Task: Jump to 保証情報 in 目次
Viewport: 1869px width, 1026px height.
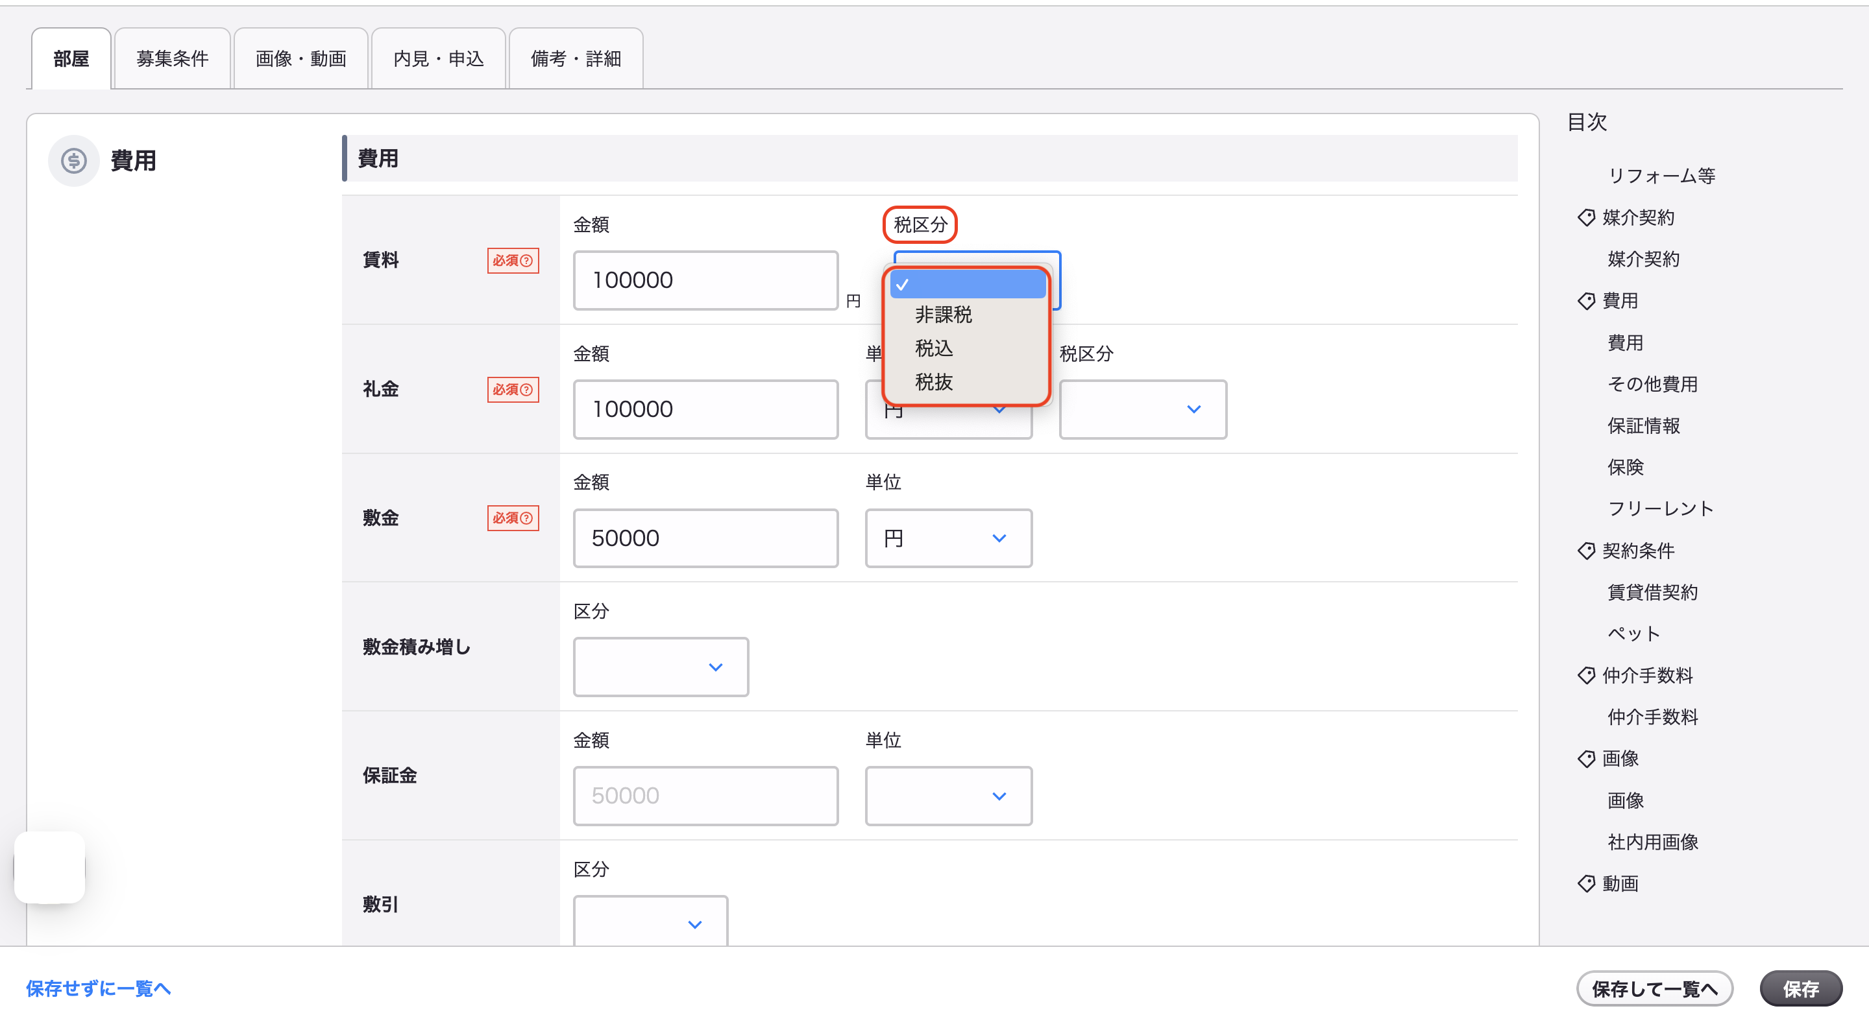Action: tap(1643, 425)
